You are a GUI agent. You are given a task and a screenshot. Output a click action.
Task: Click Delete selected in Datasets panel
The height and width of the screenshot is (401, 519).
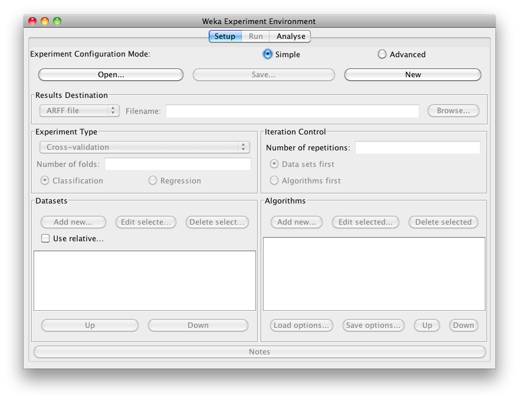tap(217, 222)
